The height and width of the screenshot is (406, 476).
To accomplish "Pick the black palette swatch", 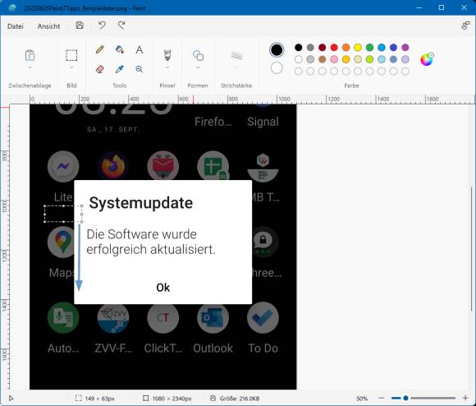I will tap(299, 48).
